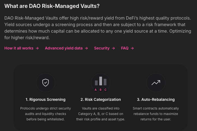The width and height of the screenshot is (197, 131).
Task: Open the Advanced yield data link
Action: tap(64, 48)
